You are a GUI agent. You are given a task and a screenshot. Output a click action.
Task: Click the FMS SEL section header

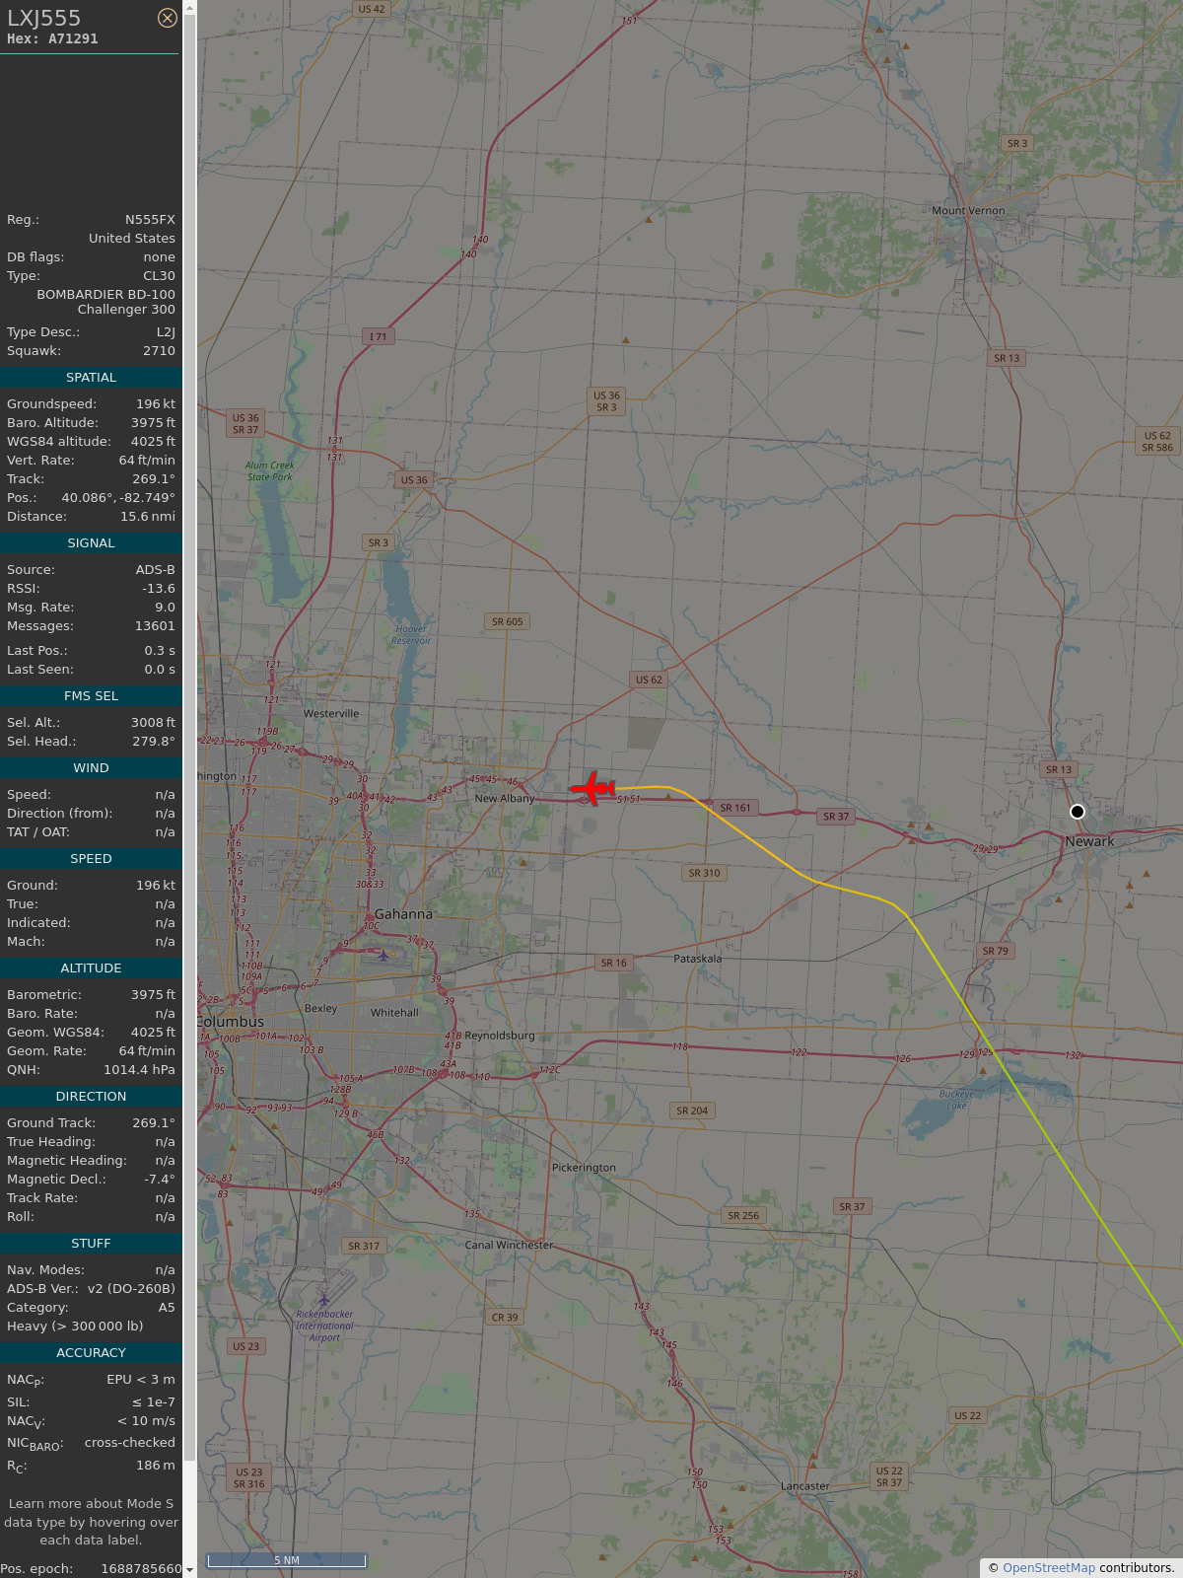pos(91,696)
